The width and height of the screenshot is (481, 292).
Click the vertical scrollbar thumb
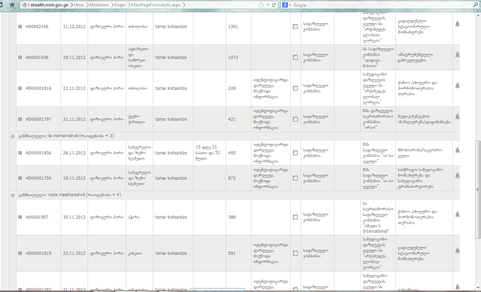tap(477, 190)
